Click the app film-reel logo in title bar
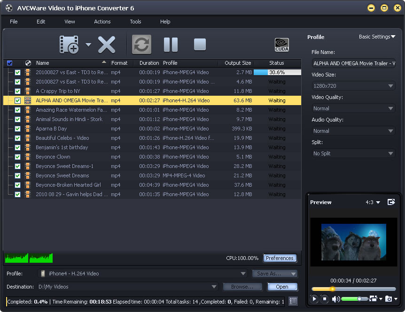This screenshot has height=312, width=405. point(9,8)
